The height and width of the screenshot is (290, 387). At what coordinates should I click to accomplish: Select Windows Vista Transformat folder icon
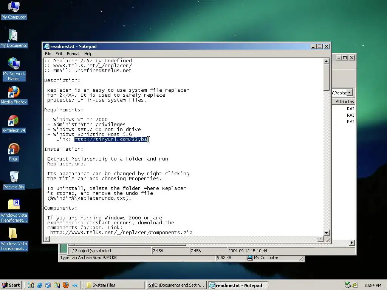click(14, 239)
